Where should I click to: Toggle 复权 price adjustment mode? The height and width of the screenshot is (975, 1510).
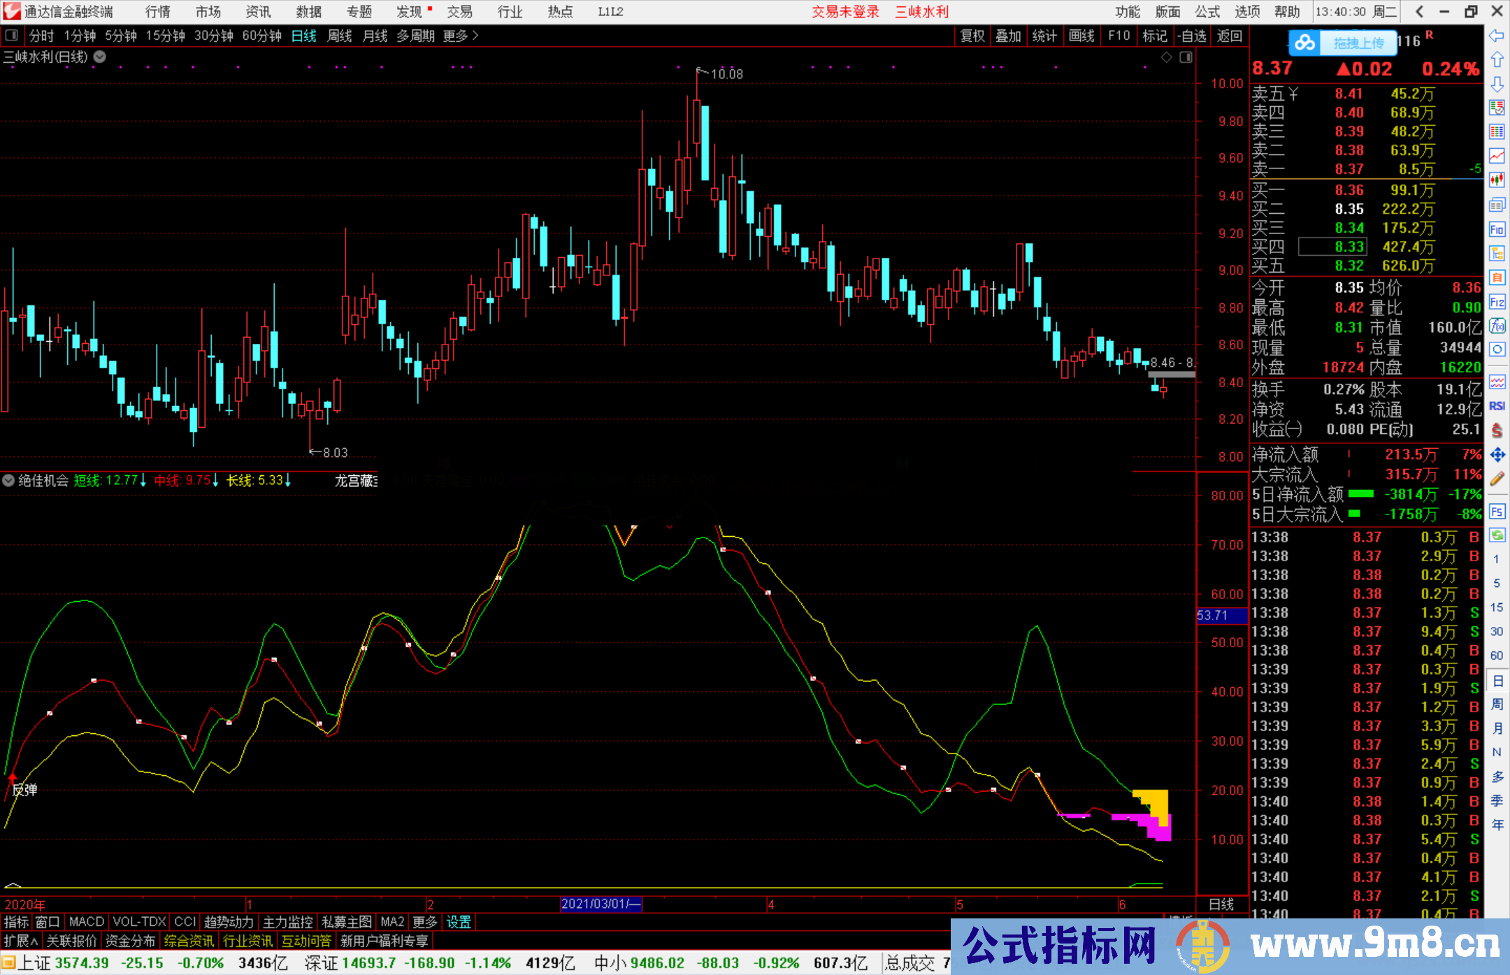(x=972, y=36)
